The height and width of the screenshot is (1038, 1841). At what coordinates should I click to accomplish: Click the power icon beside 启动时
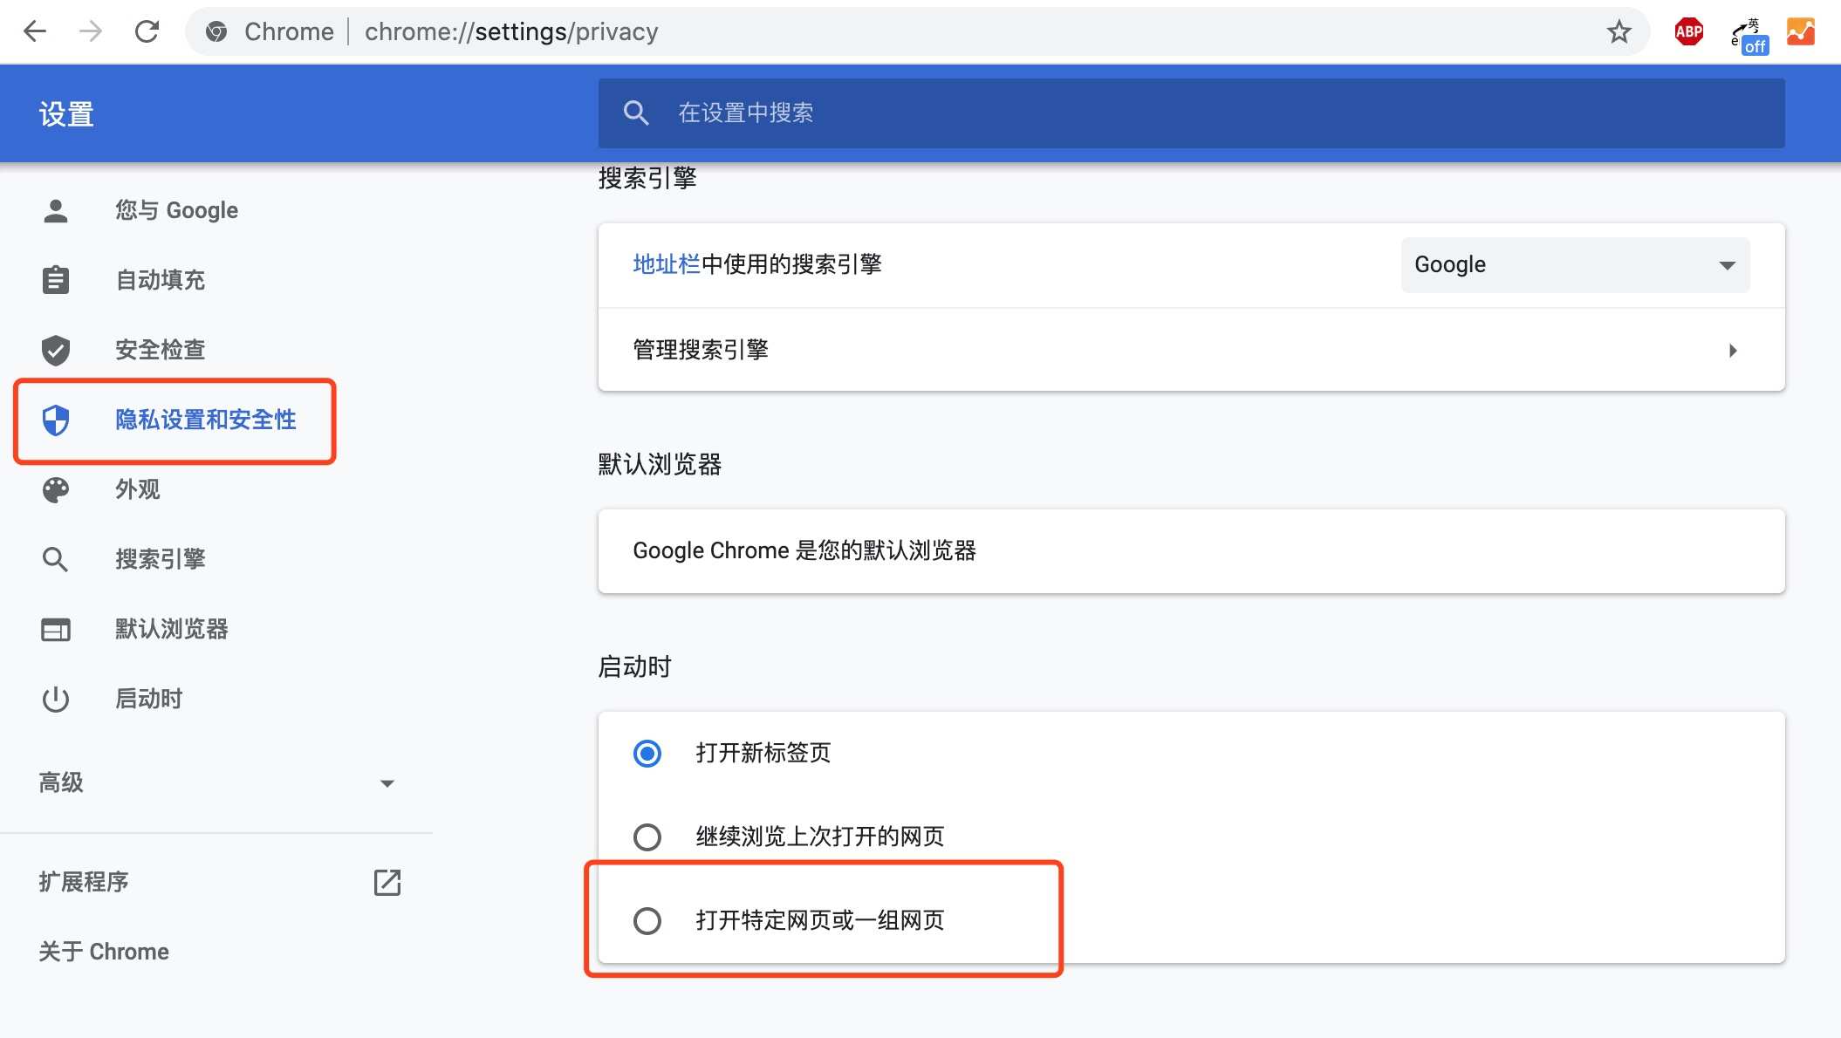(56, 699)
